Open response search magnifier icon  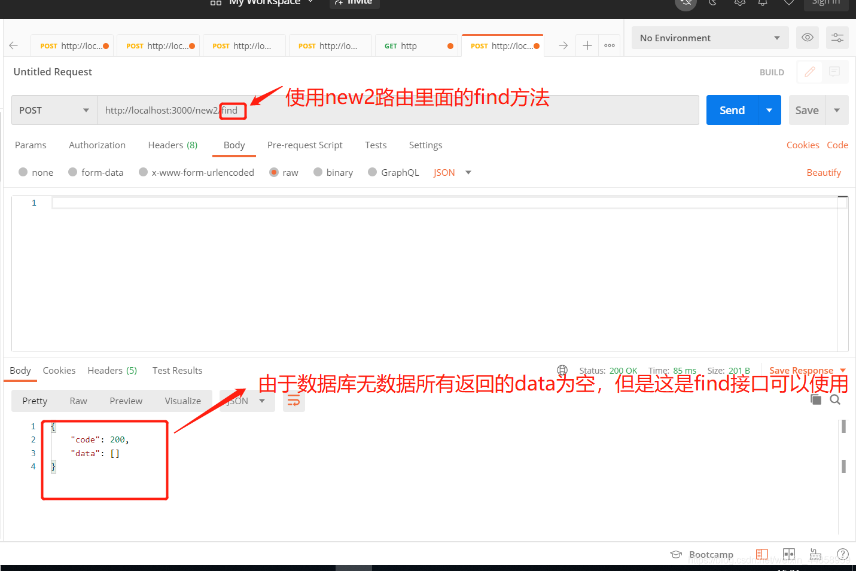(834, 399)
